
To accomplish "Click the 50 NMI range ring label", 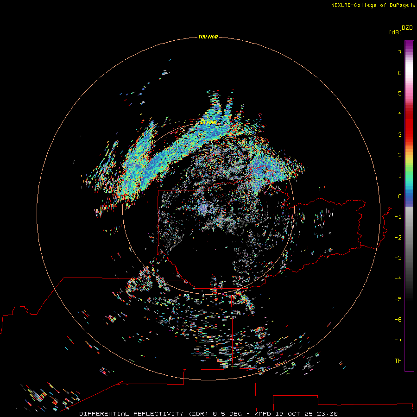I will pos(208,122).
